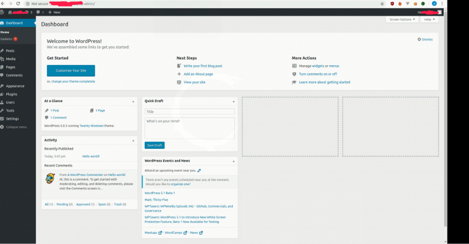Open the browser three-dot menu
Screen dimensions: 469x244
pyautogui.click(x=442, y=4)
